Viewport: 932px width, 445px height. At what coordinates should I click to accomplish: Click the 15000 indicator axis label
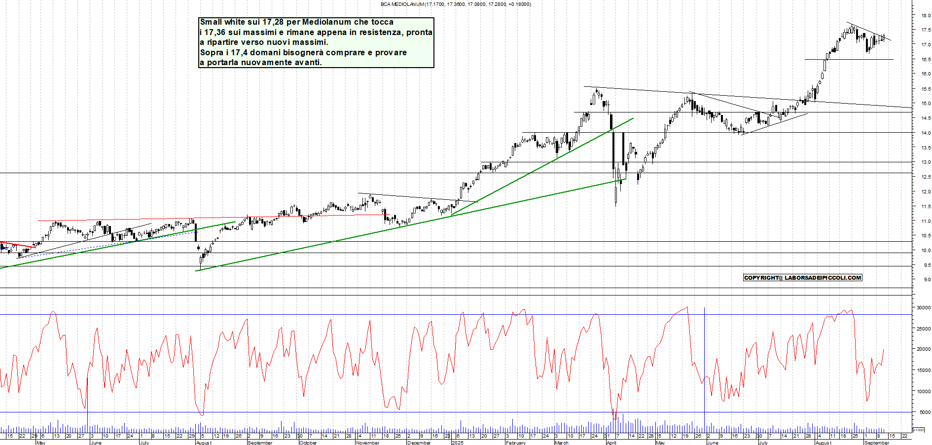[924, 371]
